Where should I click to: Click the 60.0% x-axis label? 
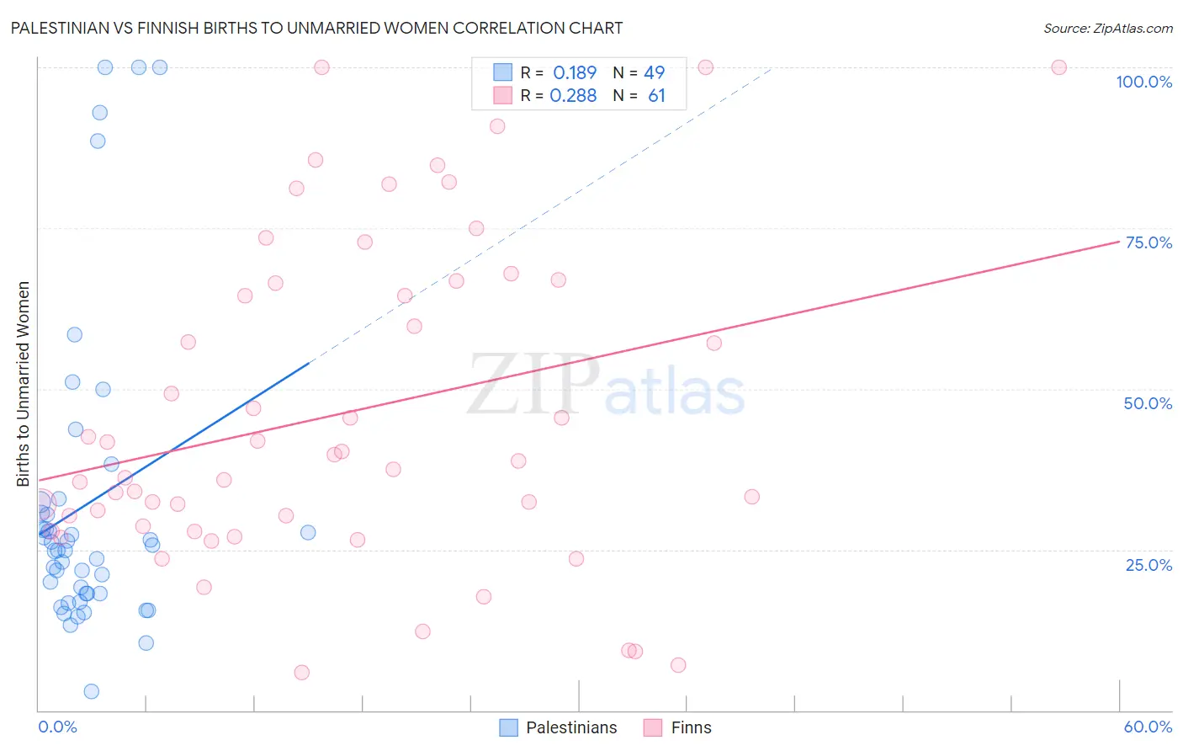click(1148, 727)
